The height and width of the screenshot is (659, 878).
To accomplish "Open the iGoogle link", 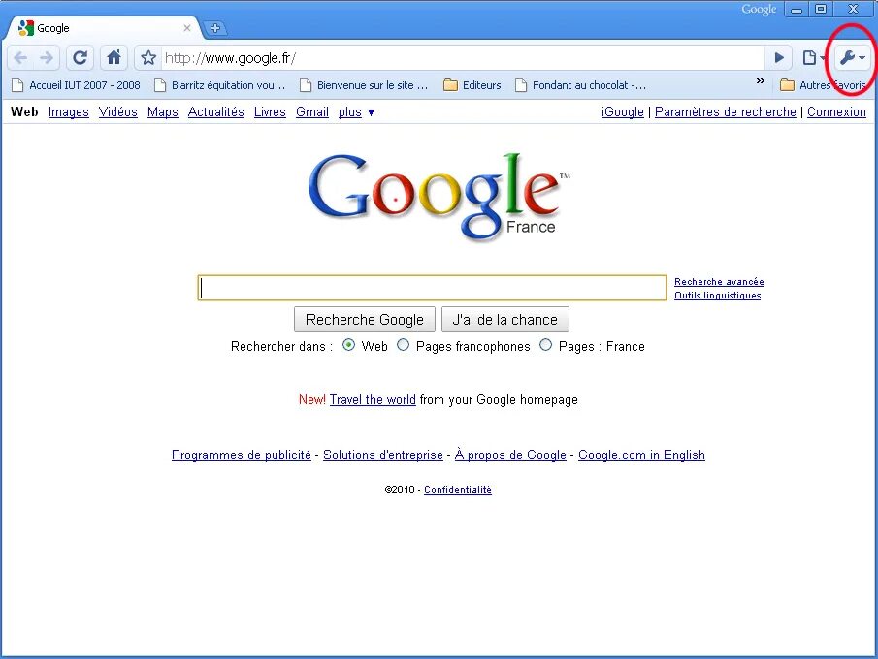I will pos(622,111).
